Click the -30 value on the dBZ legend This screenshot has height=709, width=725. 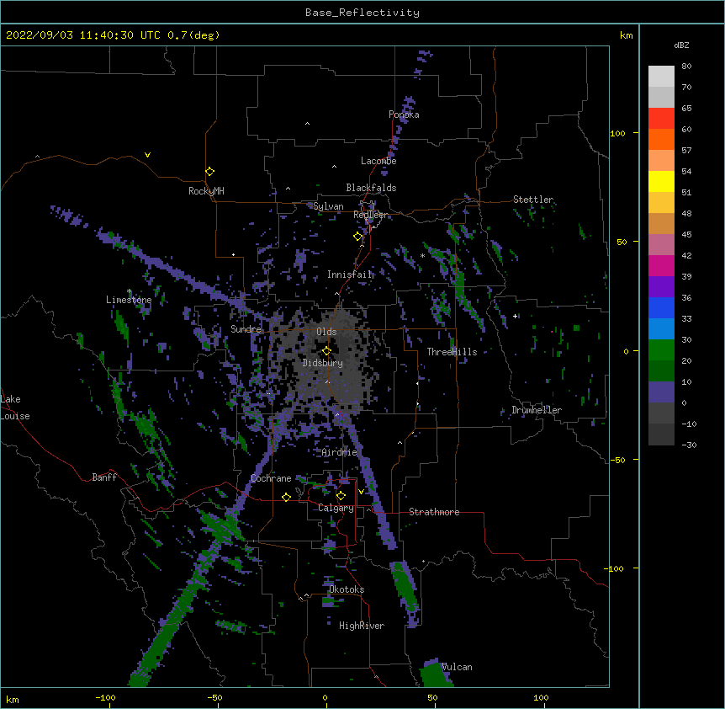pyautogui.click(x=689, y=445)
